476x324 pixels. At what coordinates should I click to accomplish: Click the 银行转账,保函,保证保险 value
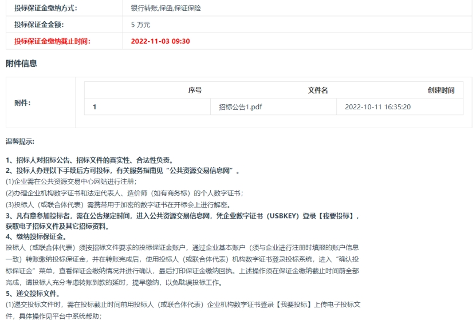pos(166,9)
